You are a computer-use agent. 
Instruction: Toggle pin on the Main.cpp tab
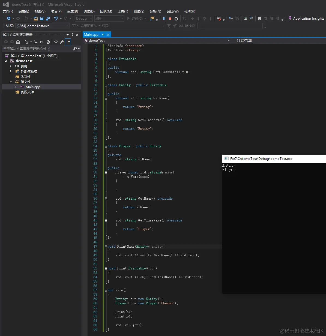(x=103, y=35)
